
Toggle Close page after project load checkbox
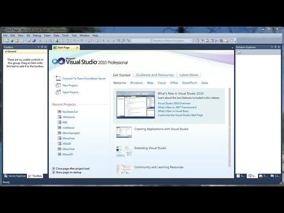pos(54,169)
